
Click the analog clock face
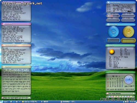coord(129,80)
